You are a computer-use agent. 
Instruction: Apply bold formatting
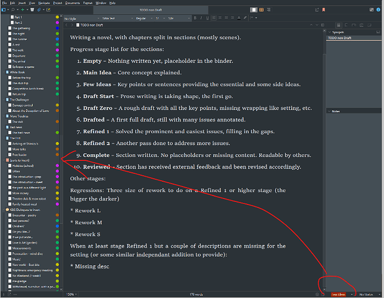click(195, 18)
